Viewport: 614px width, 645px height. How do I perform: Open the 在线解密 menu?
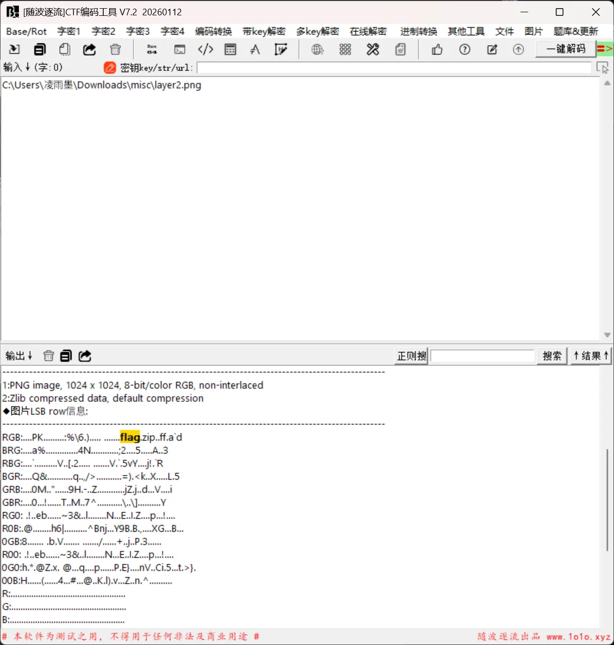coord(368,31)
